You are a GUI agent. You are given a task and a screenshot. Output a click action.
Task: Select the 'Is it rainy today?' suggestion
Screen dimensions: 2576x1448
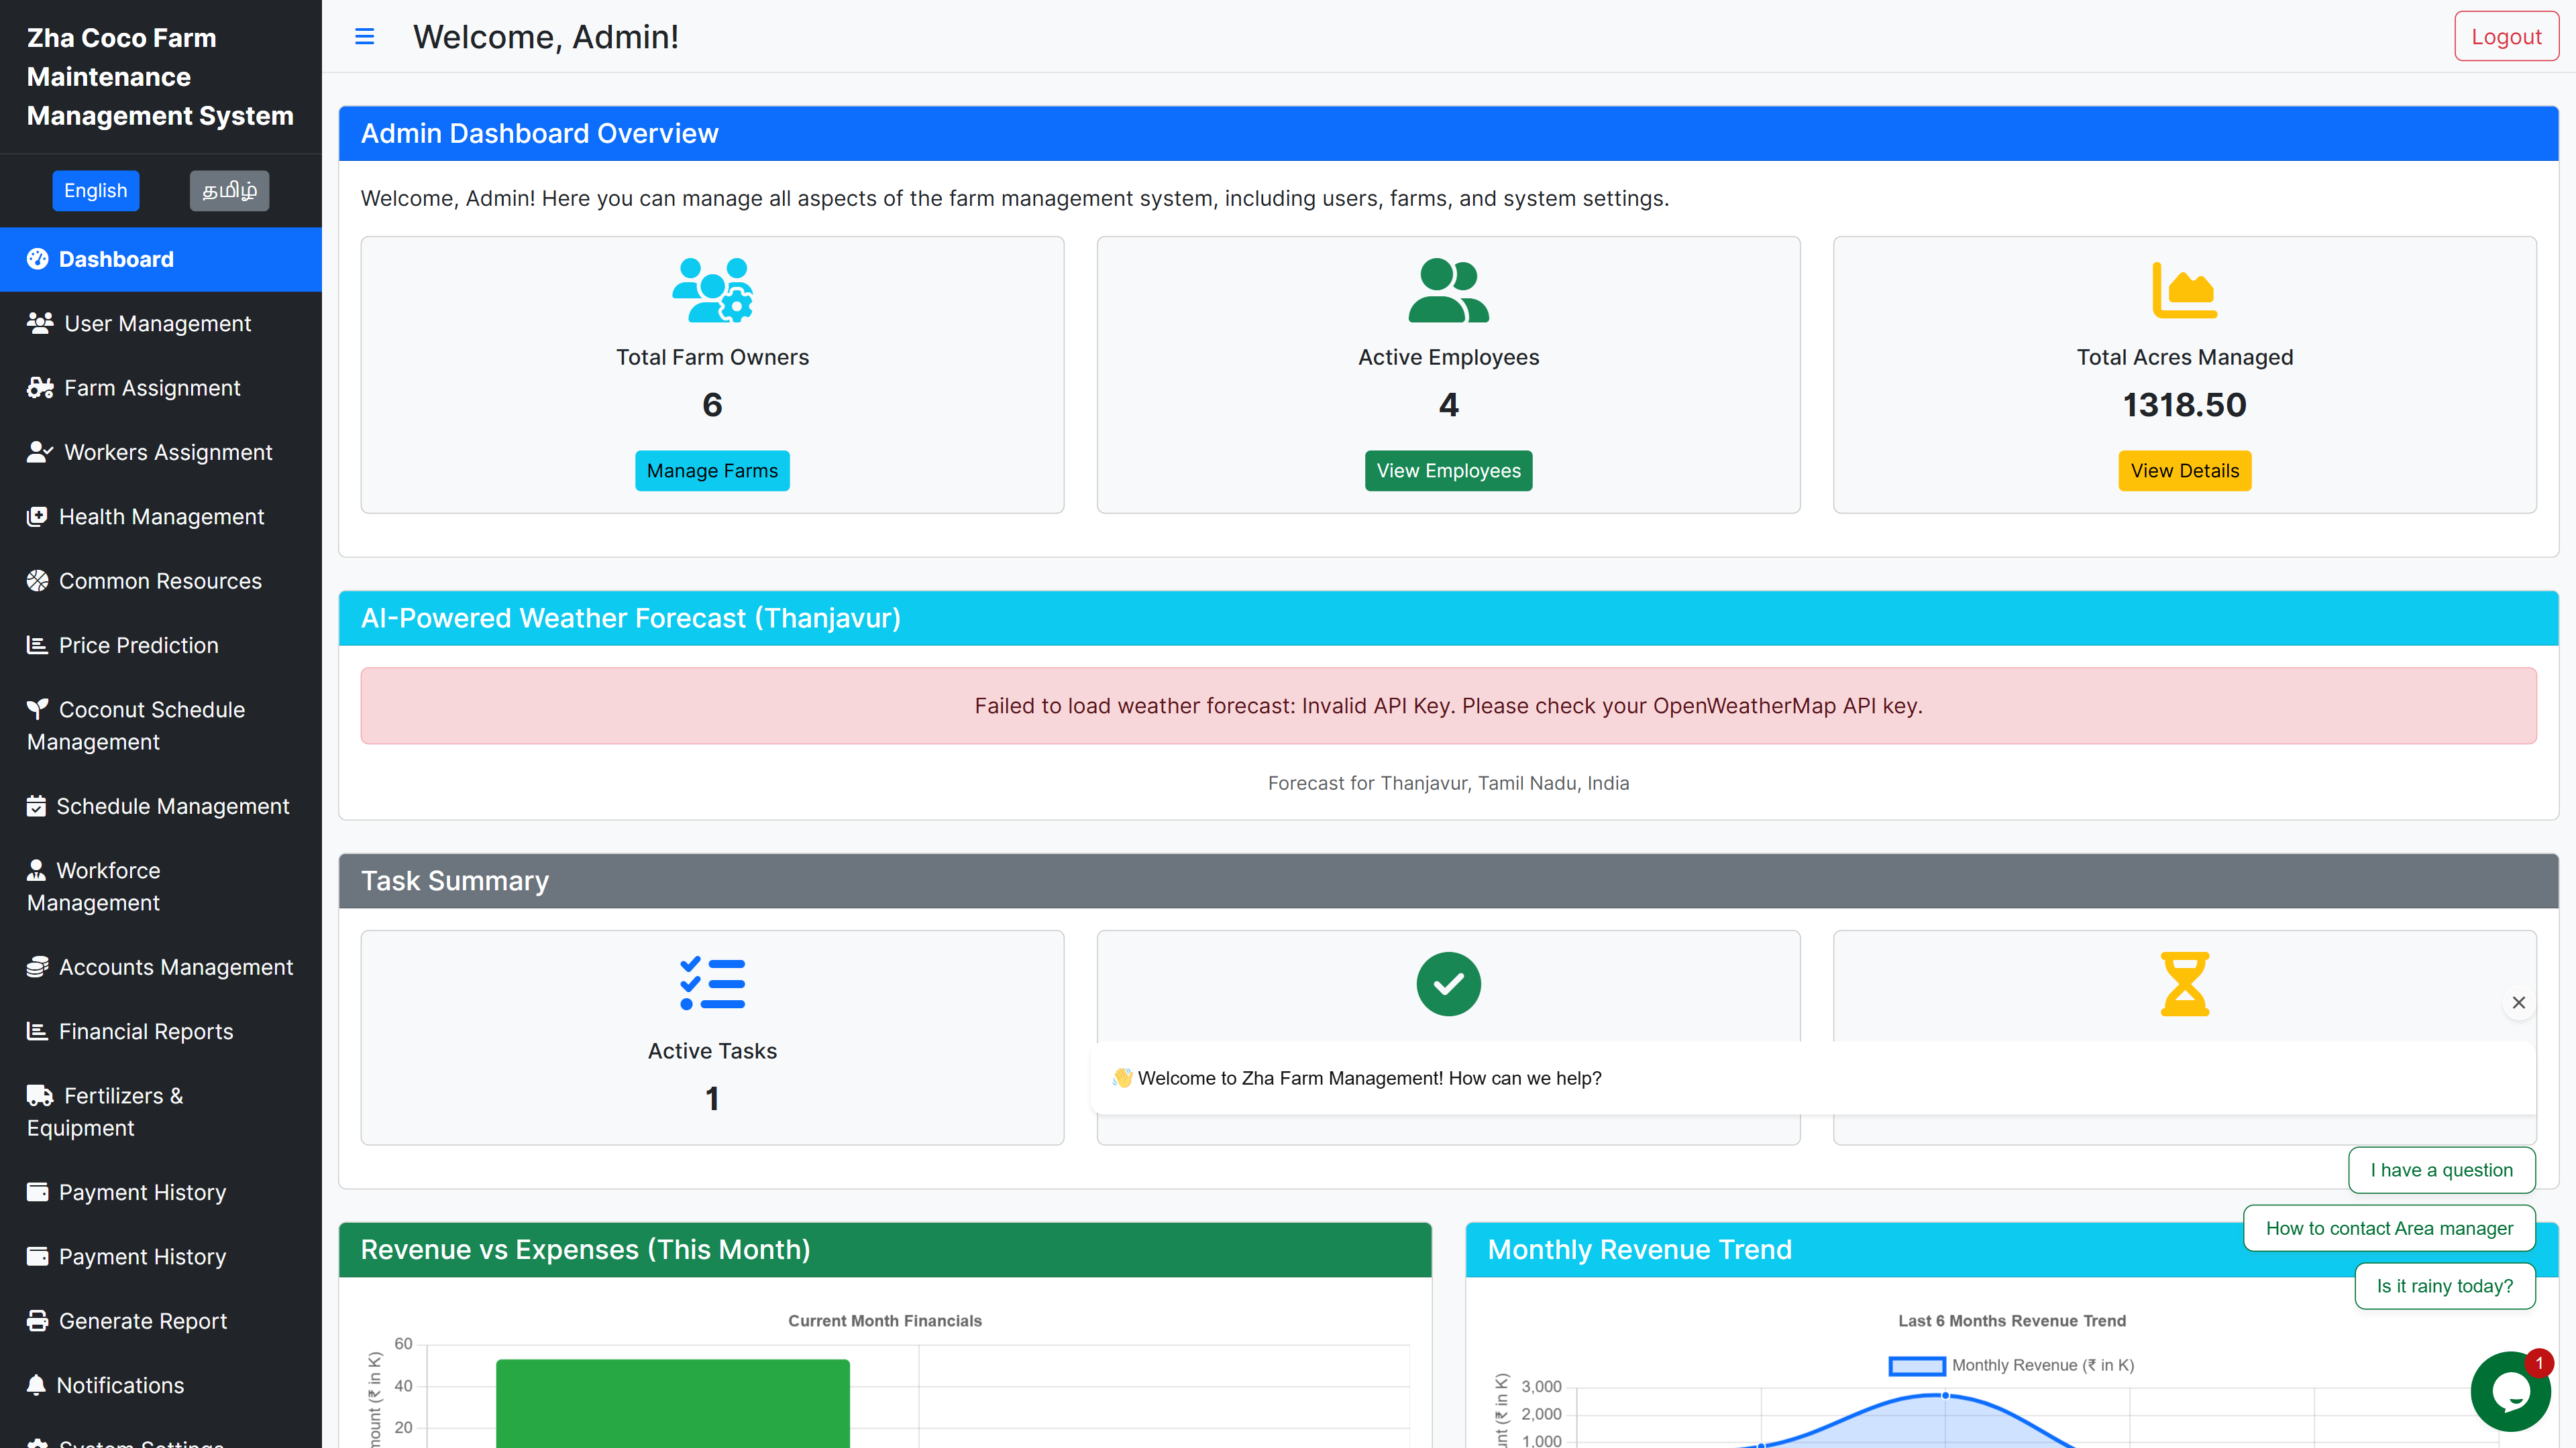[2444, 1286]
